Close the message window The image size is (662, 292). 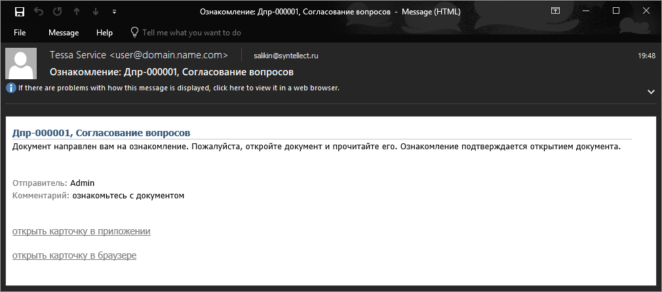[x=646, y=11]
